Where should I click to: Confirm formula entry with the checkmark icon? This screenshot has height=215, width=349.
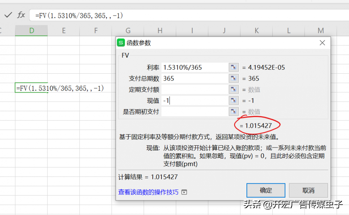8,15
